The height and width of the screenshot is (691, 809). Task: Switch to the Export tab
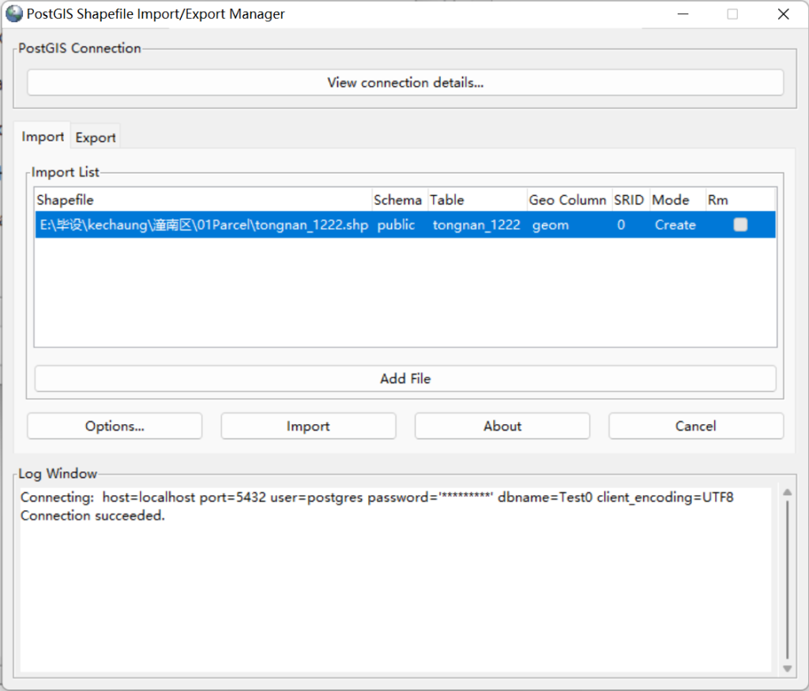pos(96,137)
